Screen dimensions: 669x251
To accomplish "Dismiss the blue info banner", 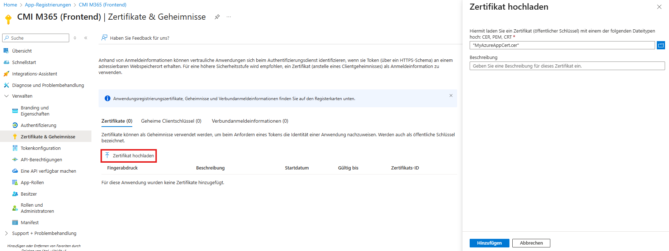I will click(x=451, y=95).
